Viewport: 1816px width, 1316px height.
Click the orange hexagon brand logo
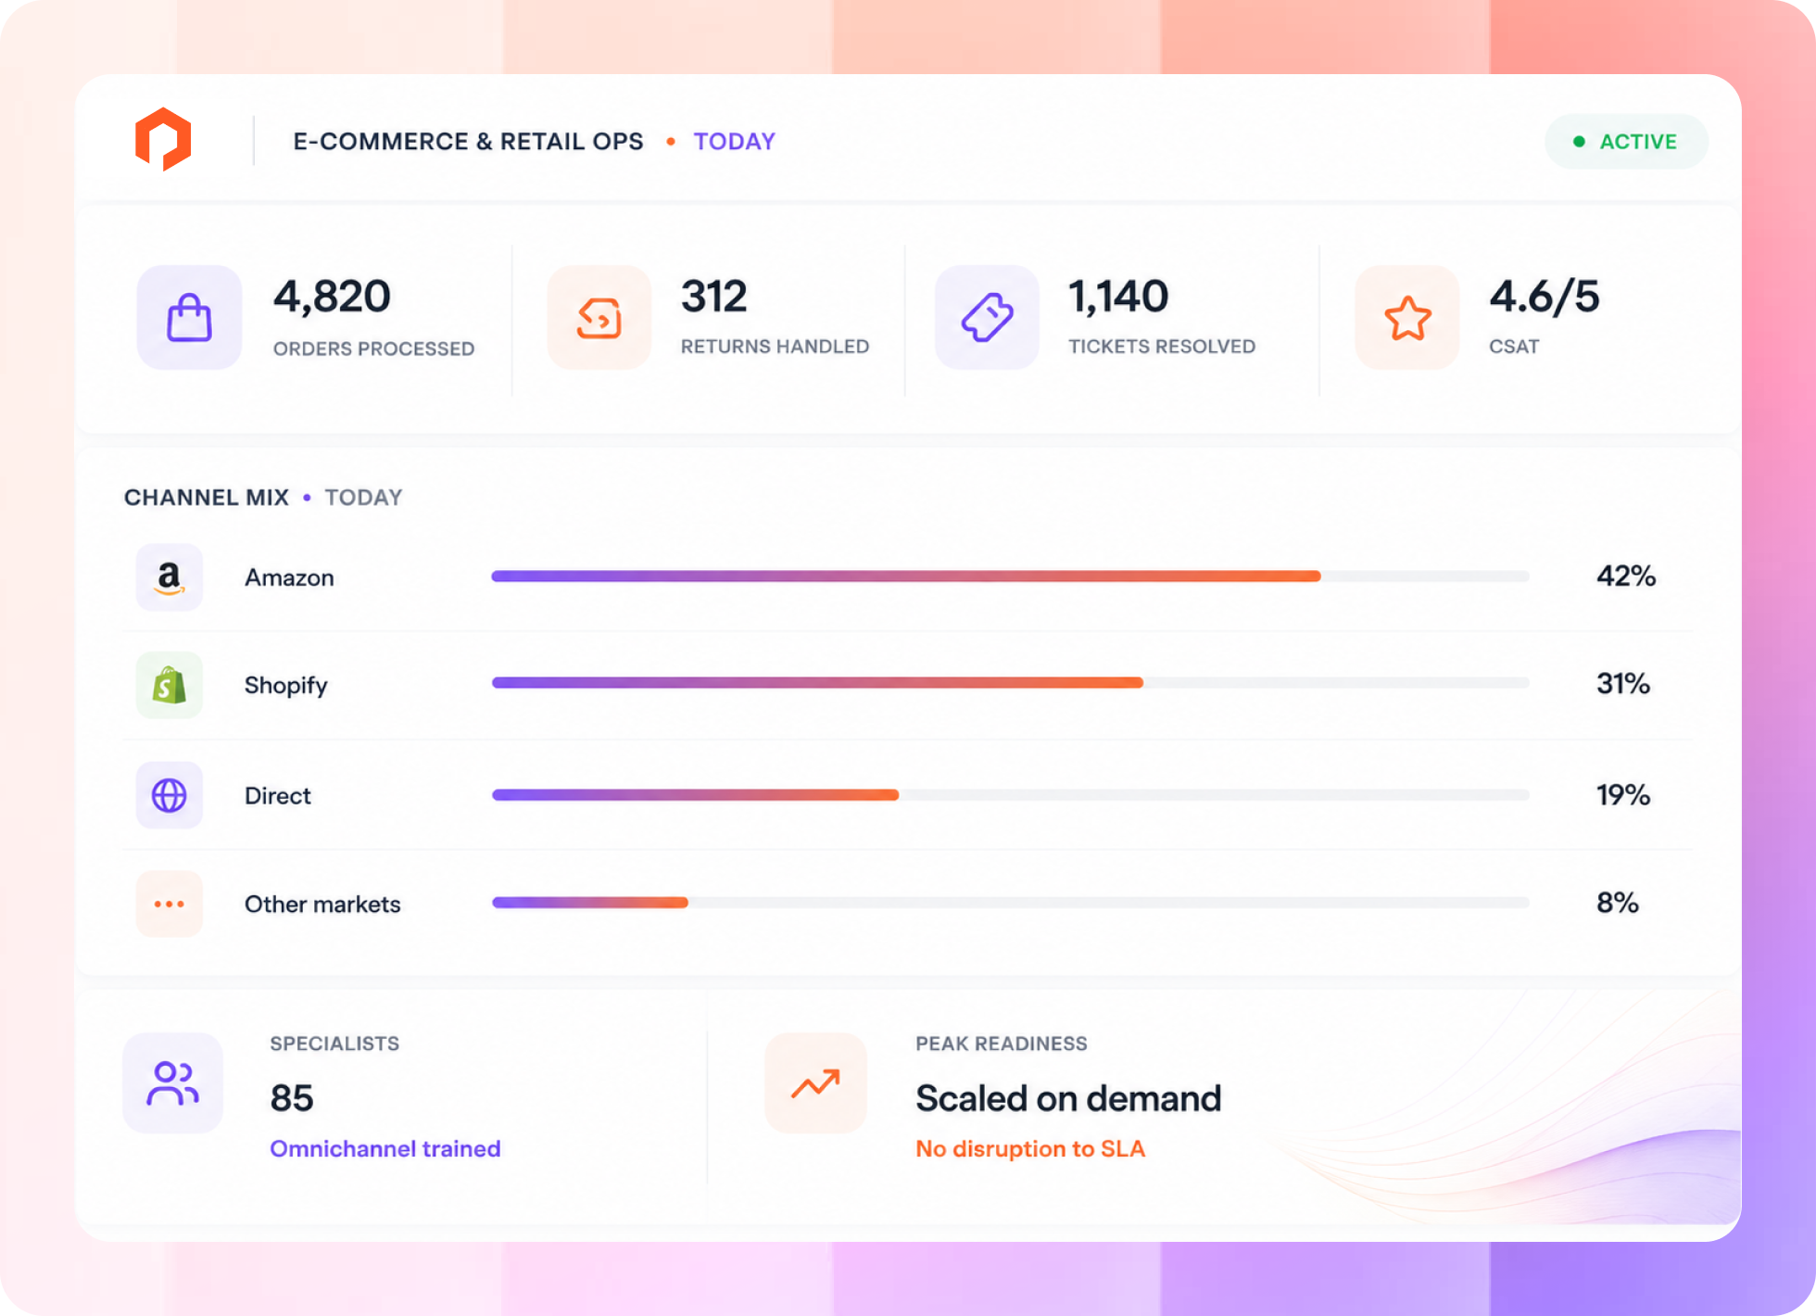pyautogui.click(x=163, y=139)
